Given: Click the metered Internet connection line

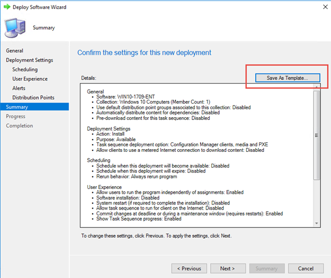Looking at the screenshot, I should tap(180, 150).
